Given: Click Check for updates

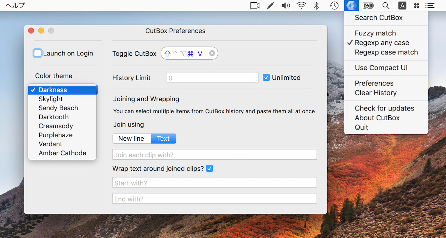Looking at the screenshot, I should [384, 108].
